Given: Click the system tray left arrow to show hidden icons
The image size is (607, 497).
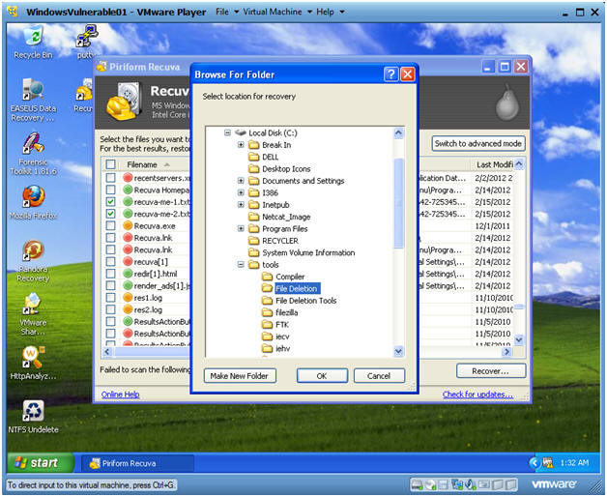Looking at the screenshot, I should click(535, 462).
